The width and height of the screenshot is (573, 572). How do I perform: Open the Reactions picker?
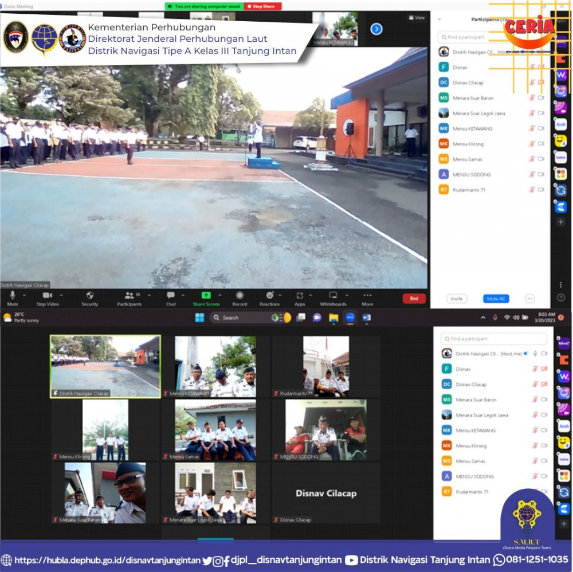(x=270, y=298)
